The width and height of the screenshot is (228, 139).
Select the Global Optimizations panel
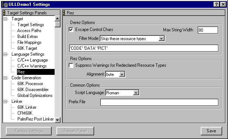[x=35, y=95]
